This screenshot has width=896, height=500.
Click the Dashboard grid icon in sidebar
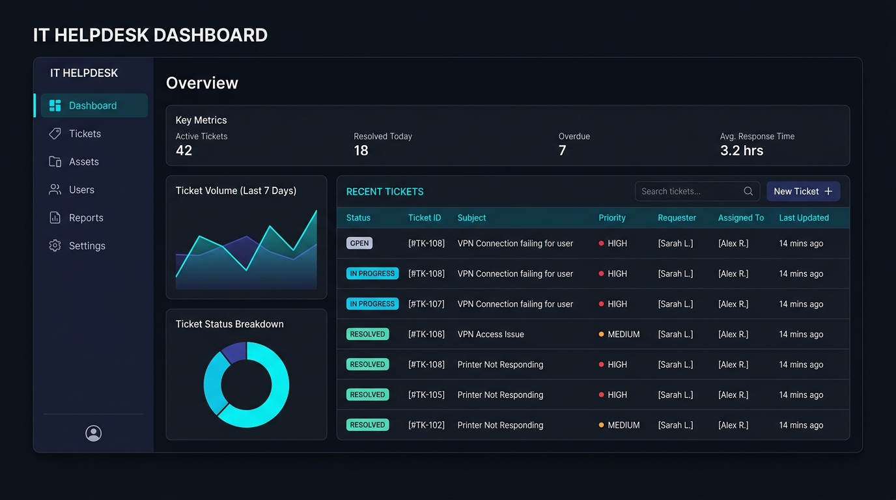pyautogui.click(x=55, y=105)
